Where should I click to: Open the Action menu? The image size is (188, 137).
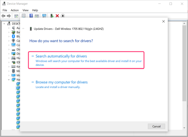click(x=15, y=10)
